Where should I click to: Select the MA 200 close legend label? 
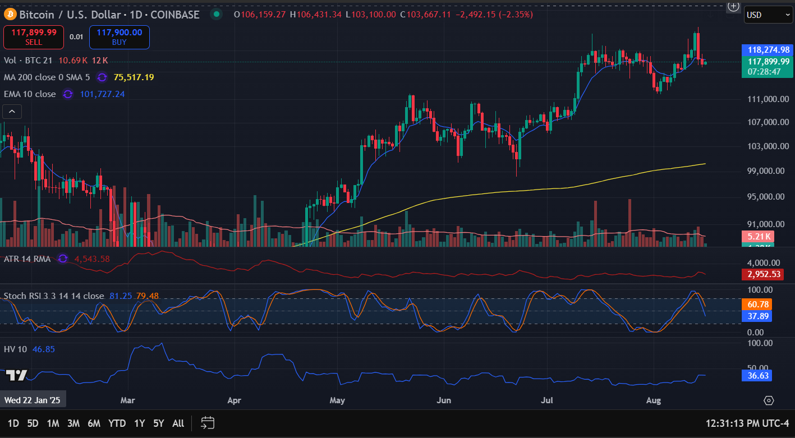tap(47, 77)
